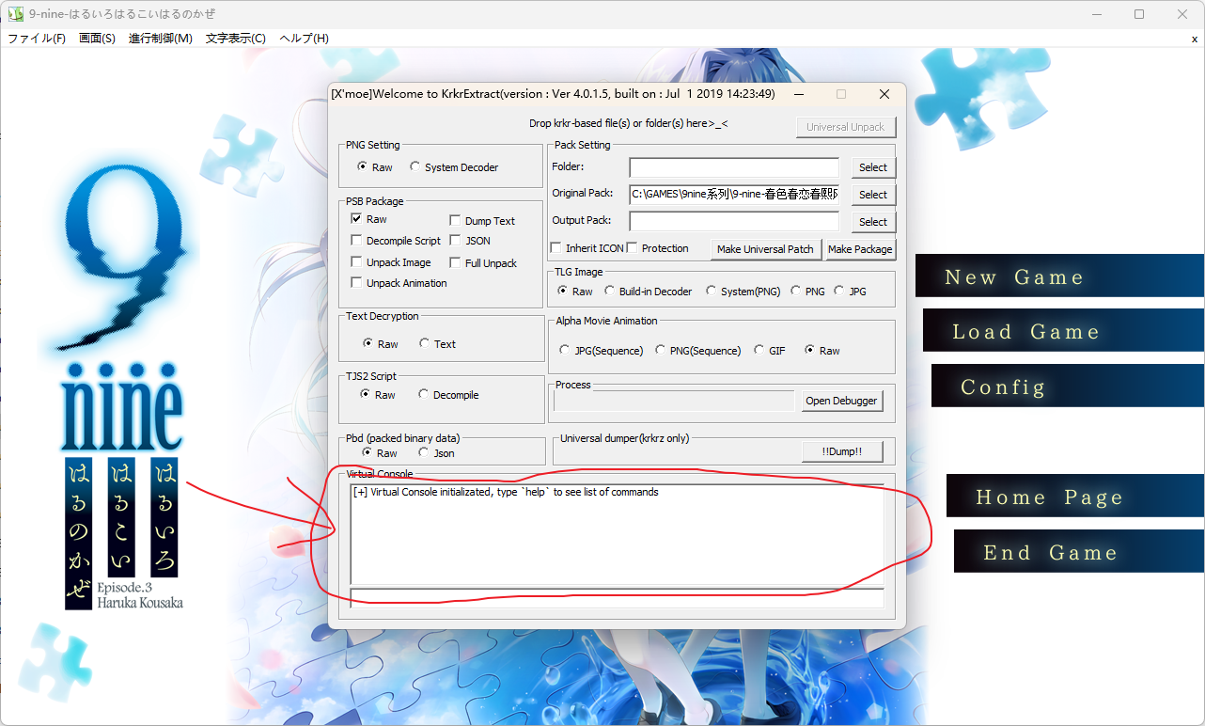
Task: Select PNG(Sequence) for Alpha Movie Animation
Action: click(x=698, y=351)
